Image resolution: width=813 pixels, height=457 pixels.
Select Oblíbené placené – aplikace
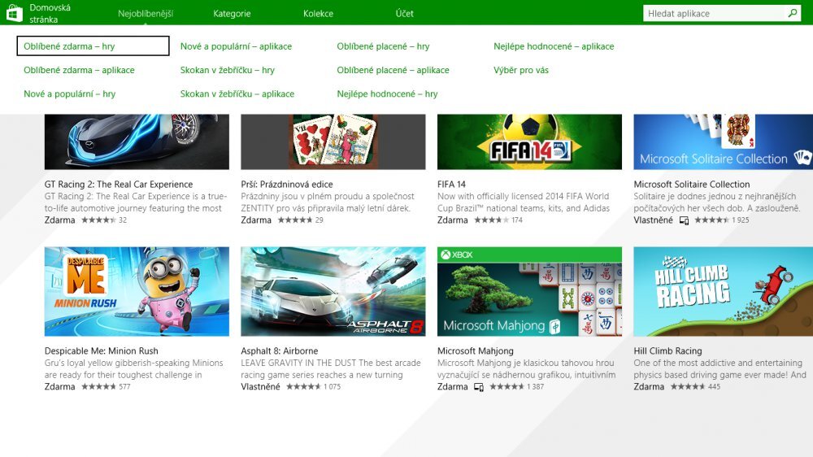click(x=393, y=70)
